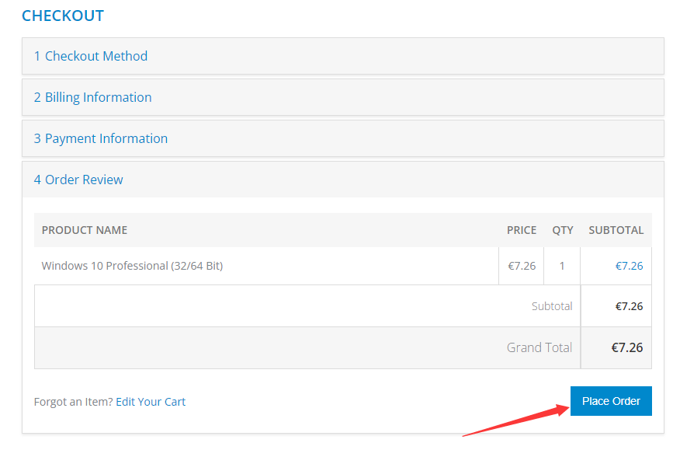This screenshot has width=673, height=457.
Task: Click the product's €7.26 price cell
Action: [x=522, y=266]
